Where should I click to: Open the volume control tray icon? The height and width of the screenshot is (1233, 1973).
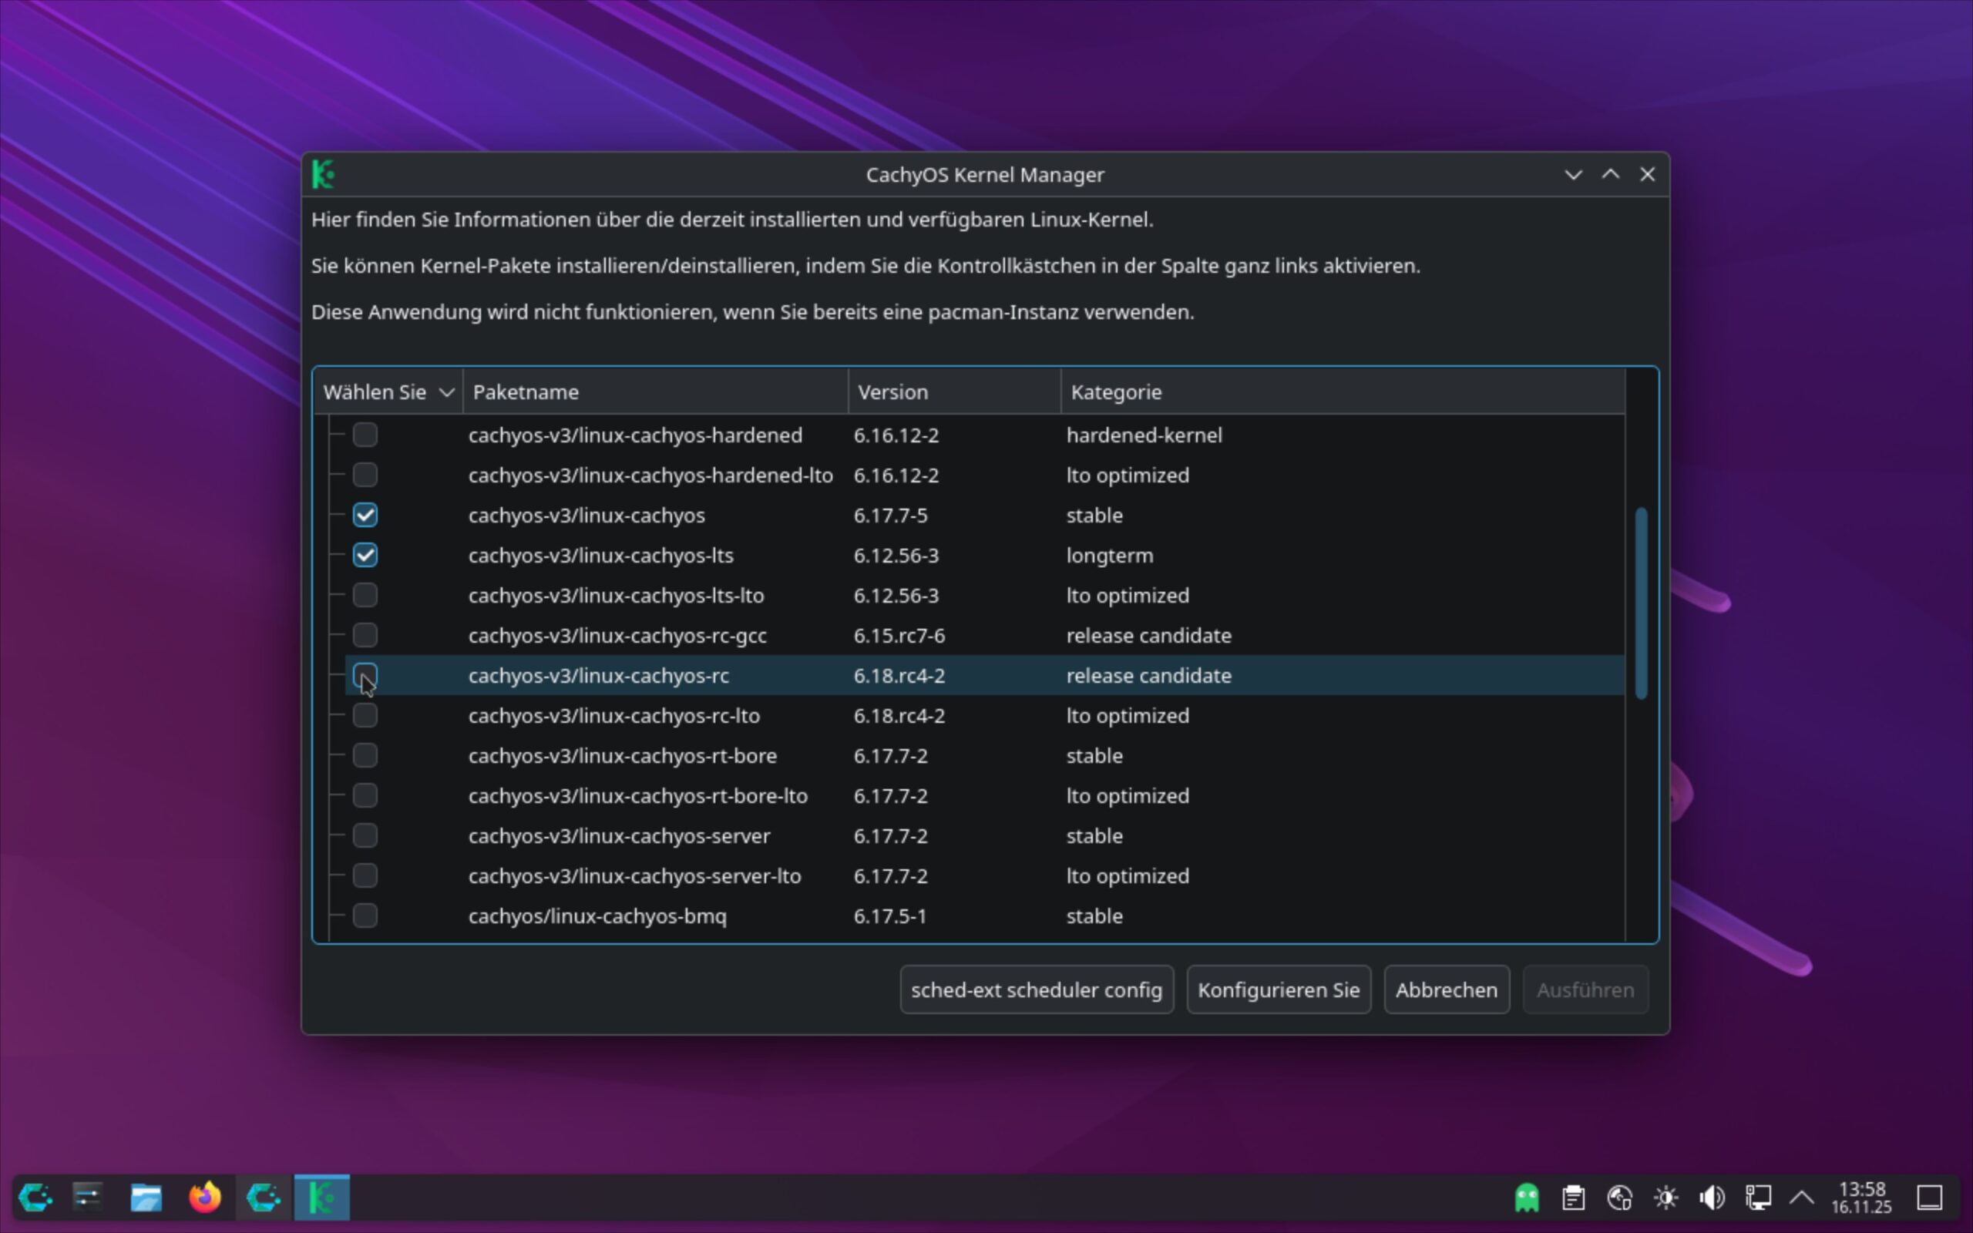[x=1711, y=1197]
